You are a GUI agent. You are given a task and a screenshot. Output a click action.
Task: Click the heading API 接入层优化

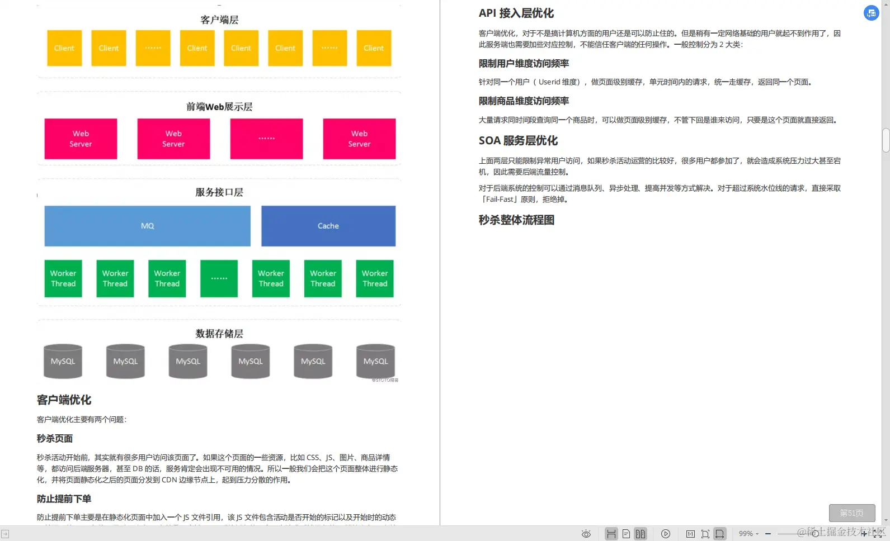[x=516, y=13]
